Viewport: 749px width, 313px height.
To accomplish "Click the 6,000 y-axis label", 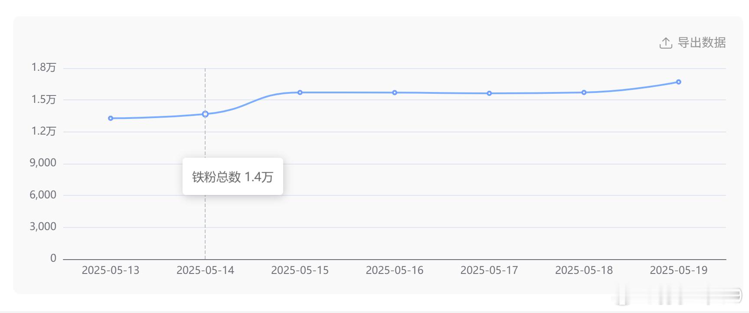I will [43, 195].
